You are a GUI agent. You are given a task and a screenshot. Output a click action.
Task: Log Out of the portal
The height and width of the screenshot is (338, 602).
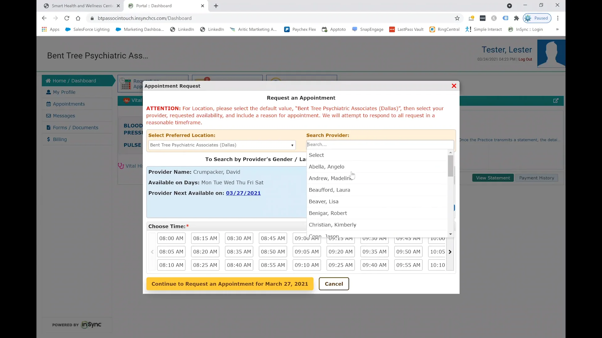coord(525,59)
